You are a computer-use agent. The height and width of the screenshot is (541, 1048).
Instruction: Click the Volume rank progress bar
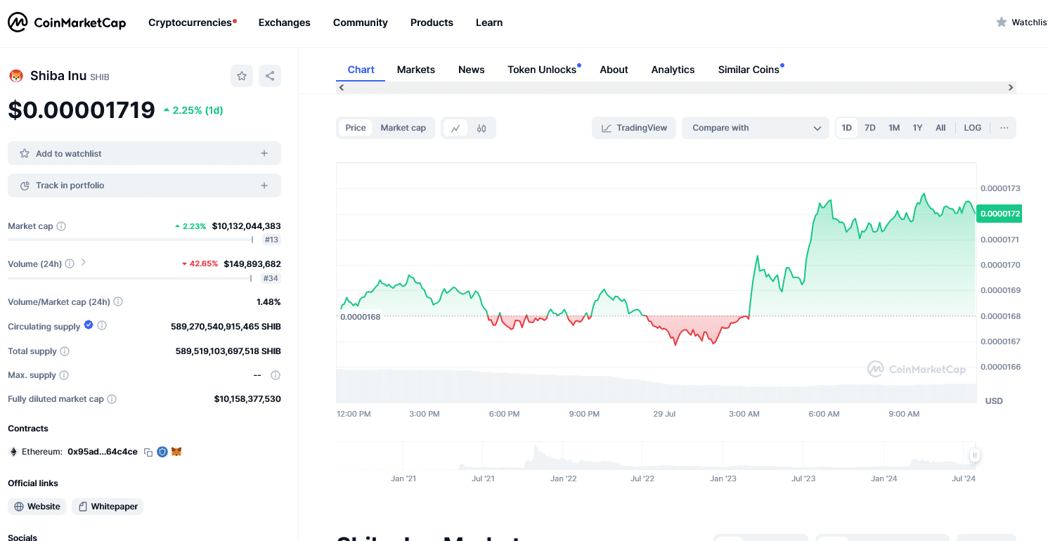pos(130,278)
